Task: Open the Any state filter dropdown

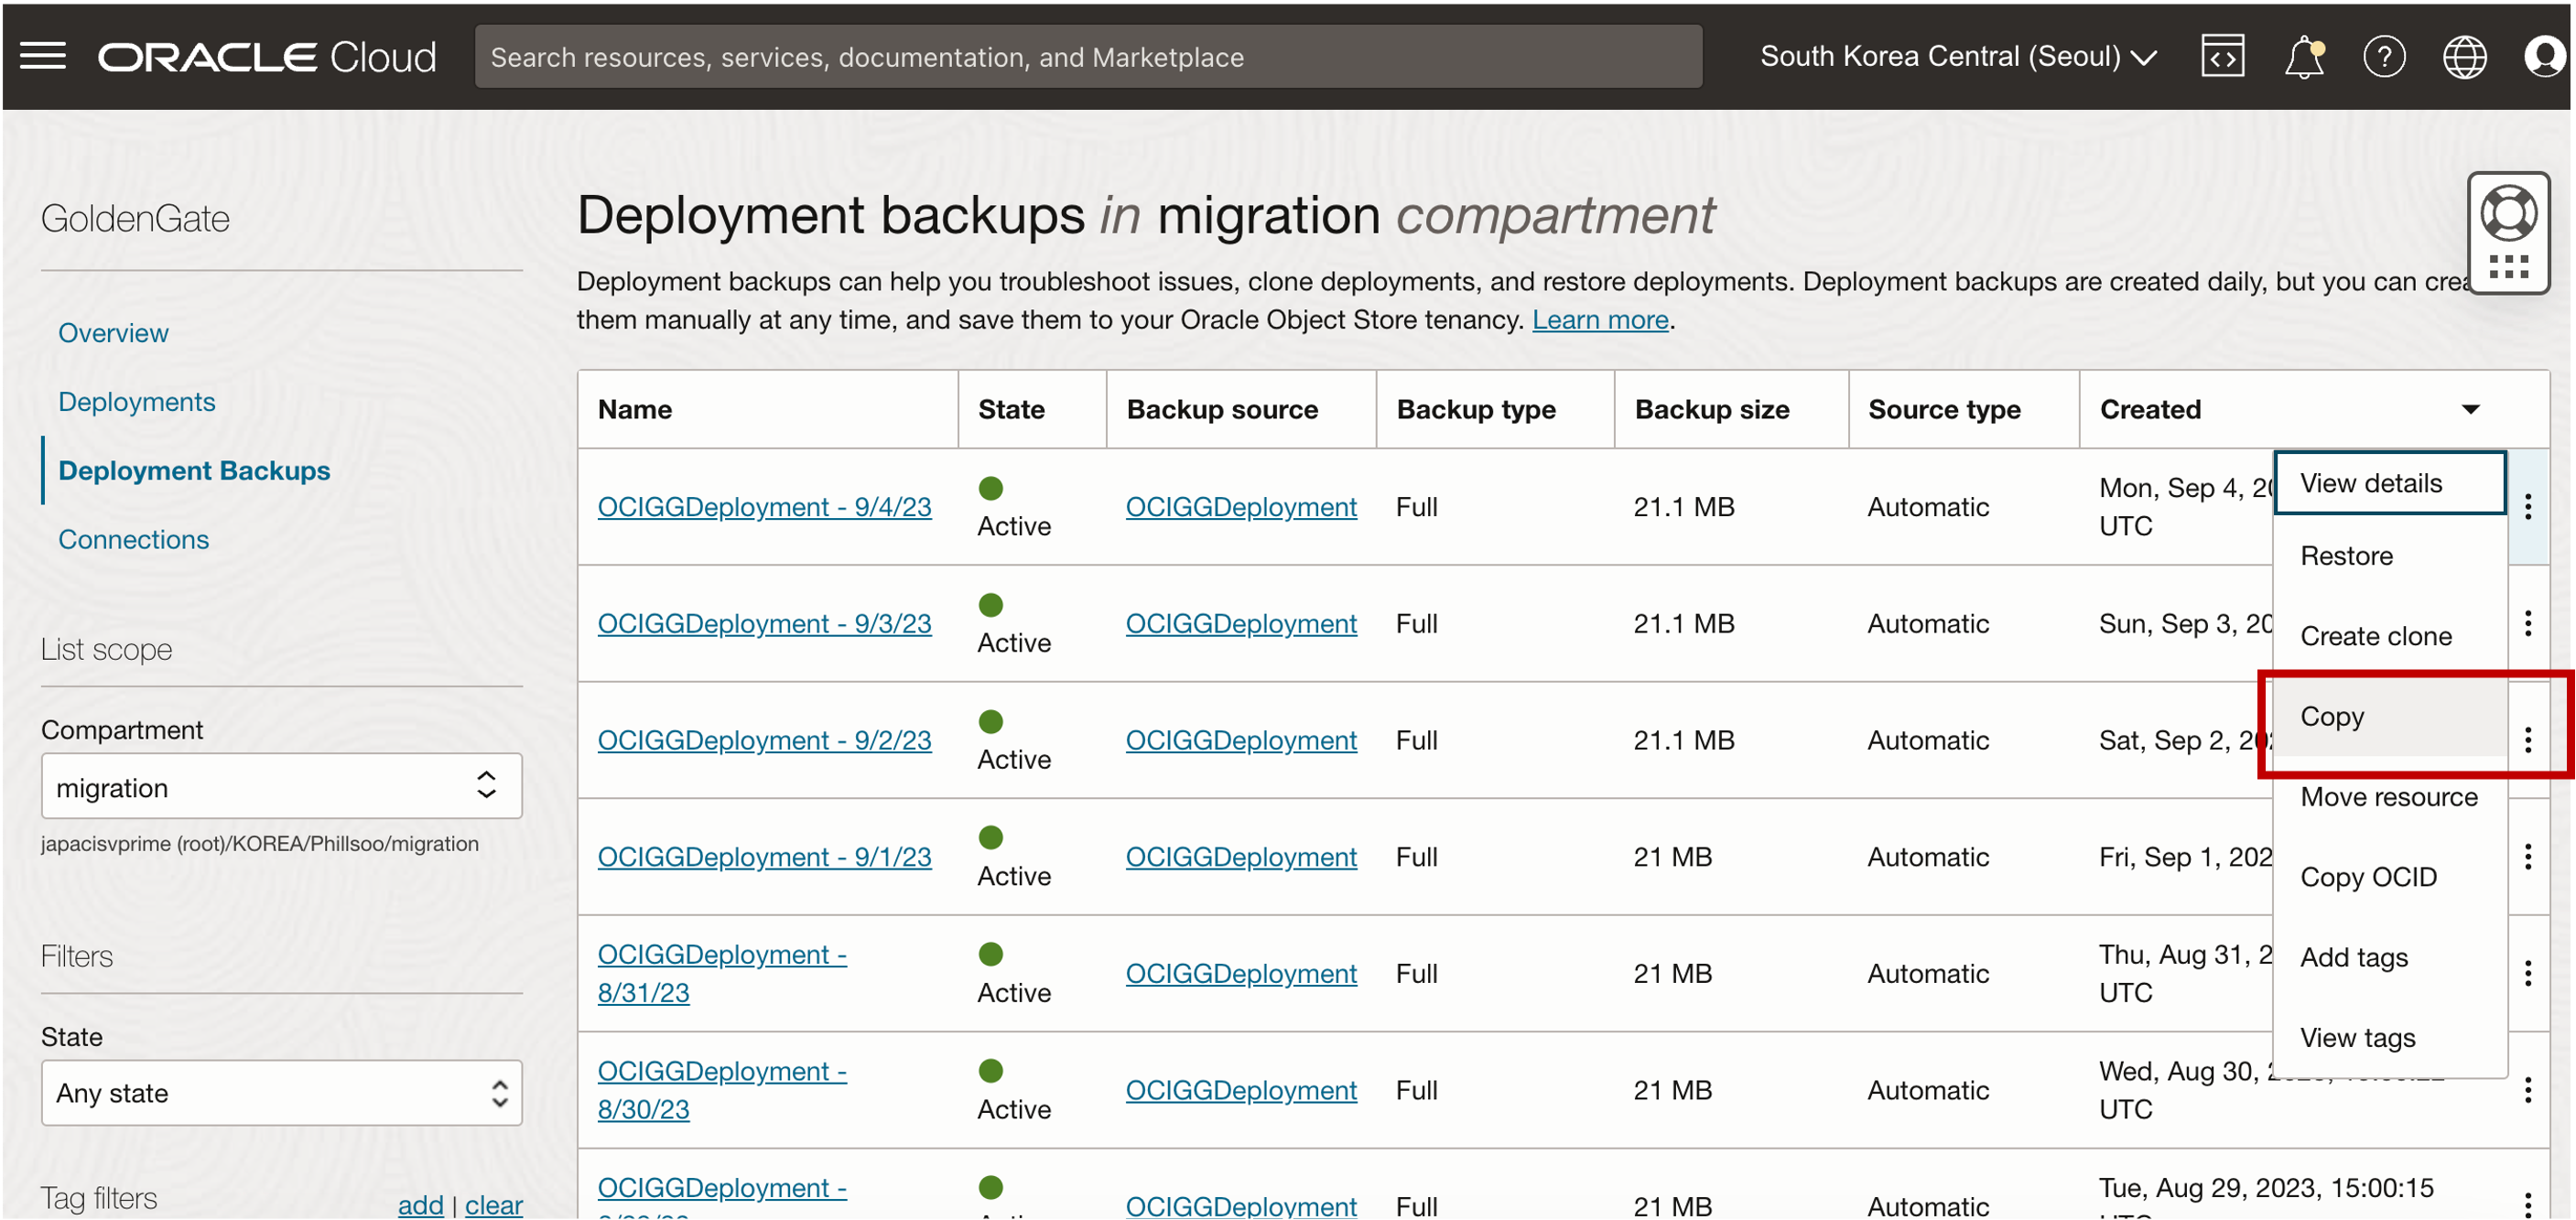Action: pos(282,1094)
